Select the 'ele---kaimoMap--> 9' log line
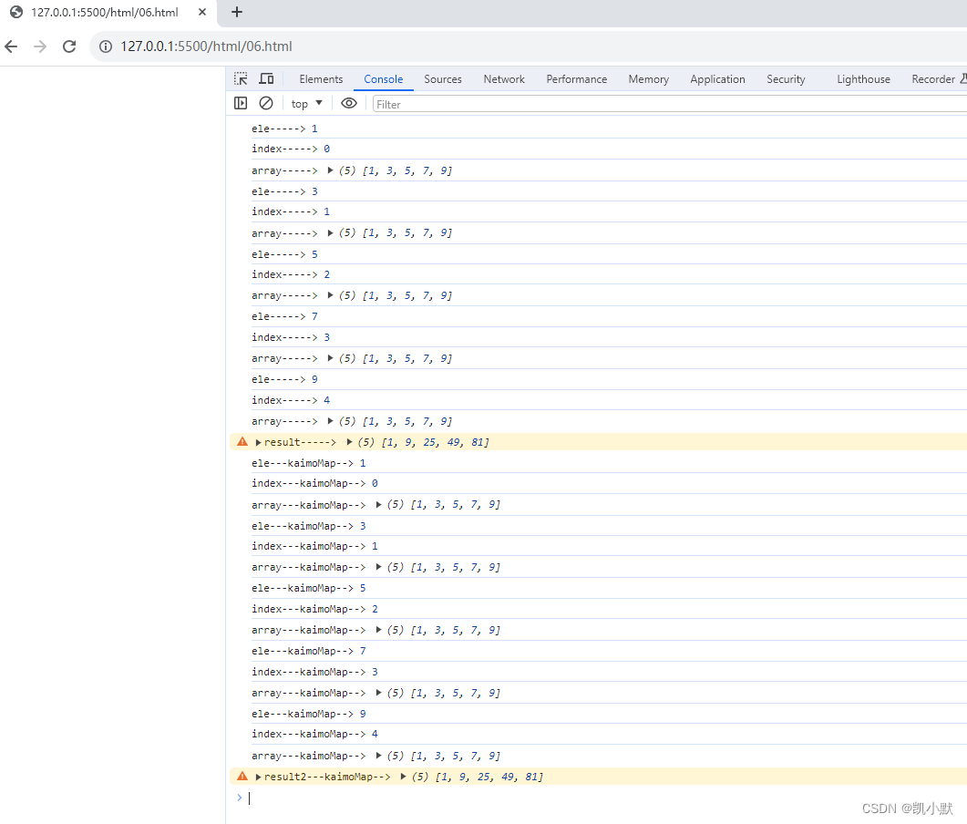The width and height of the screenshot is (967, 824). (x=308, y=714)
